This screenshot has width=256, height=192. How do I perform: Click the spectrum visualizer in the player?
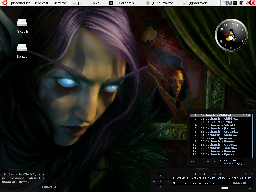tap(241, 183)
